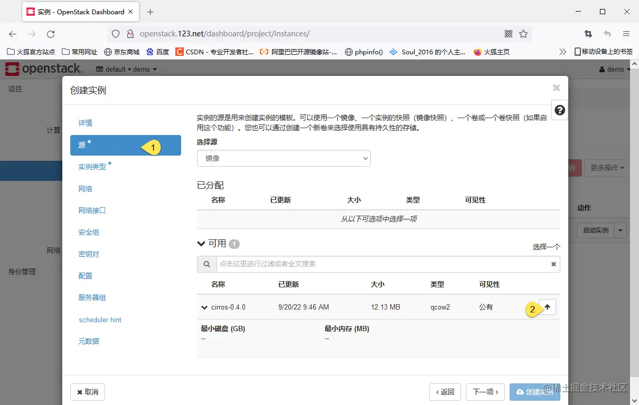This screenshot has height=405, width=639.
Task: Click the browser back arrow
Action: point(12,33)
